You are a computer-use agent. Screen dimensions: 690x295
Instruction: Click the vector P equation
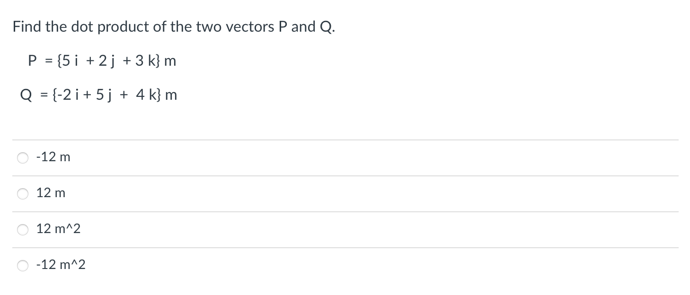102,61
